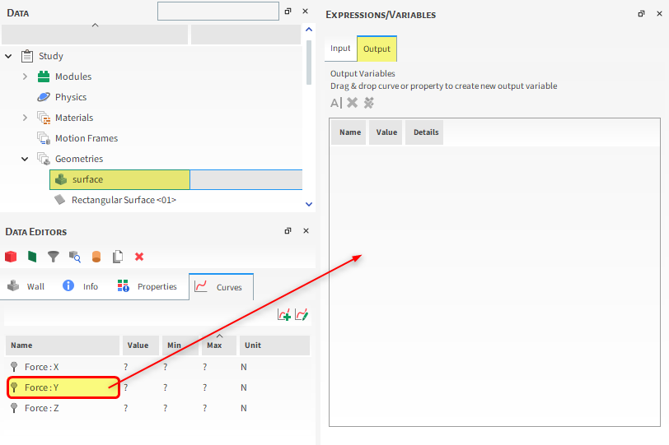669x445 pixels.
Task: Click the pin icon beside Force : Z
Action: click(x=14, y=408)
